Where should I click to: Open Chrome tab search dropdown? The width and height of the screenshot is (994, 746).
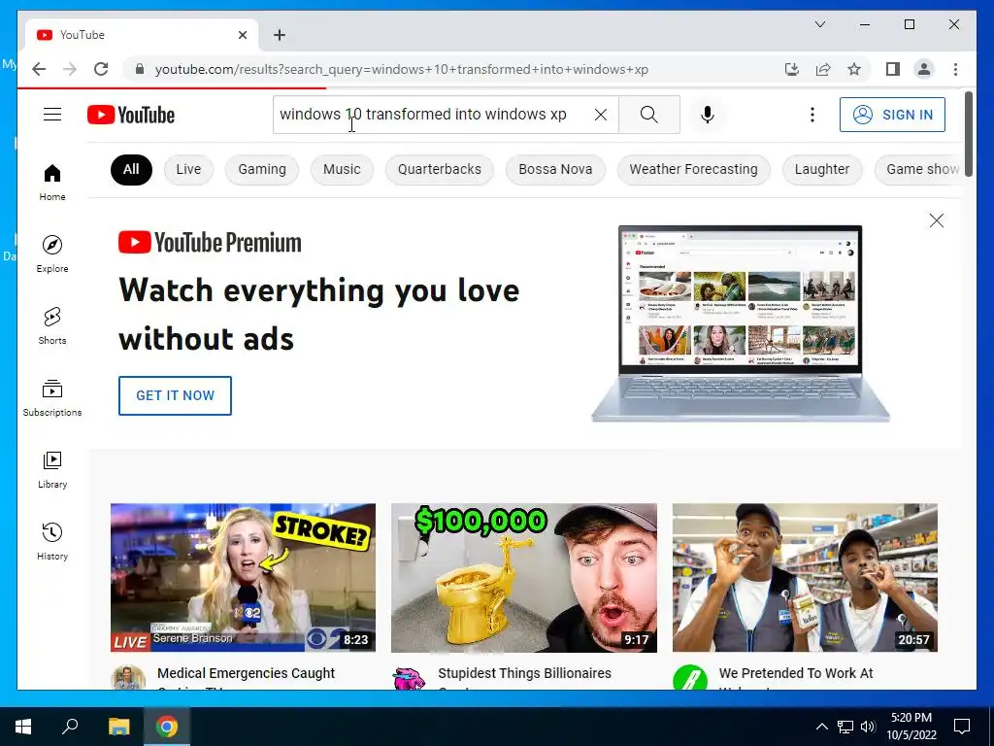coord(819,24)
